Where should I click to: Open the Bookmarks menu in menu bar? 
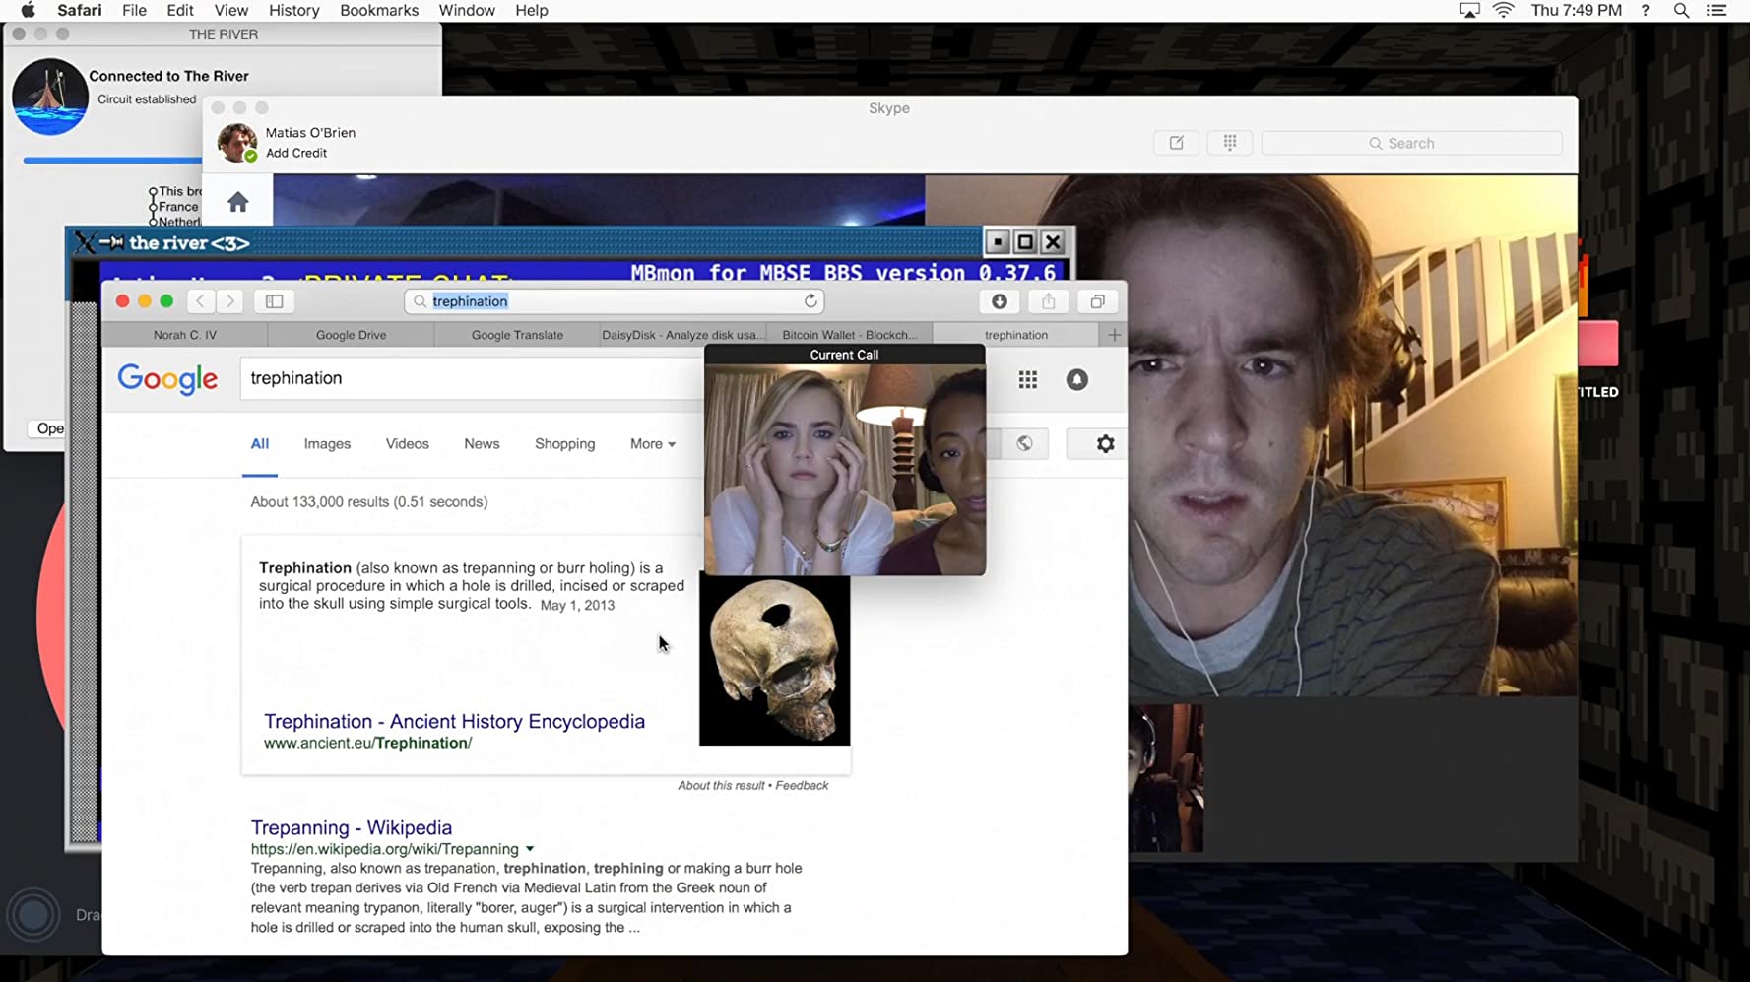click(378, 11)
